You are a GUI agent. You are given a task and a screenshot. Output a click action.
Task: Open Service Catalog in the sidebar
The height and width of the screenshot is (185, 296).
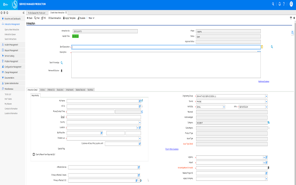click(x=12, y=56)
